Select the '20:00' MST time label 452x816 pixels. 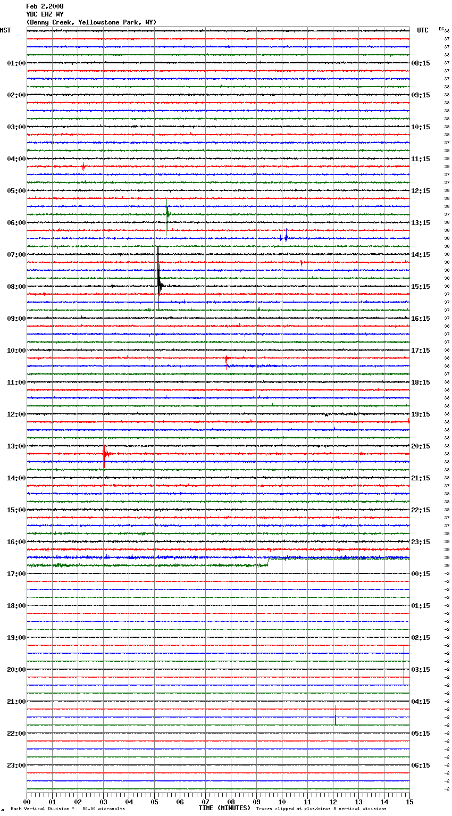(16, 670)
